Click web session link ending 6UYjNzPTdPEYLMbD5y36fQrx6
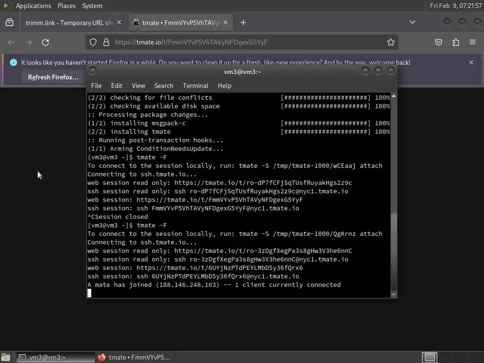The image size is (484, 363). pos(219,268)
